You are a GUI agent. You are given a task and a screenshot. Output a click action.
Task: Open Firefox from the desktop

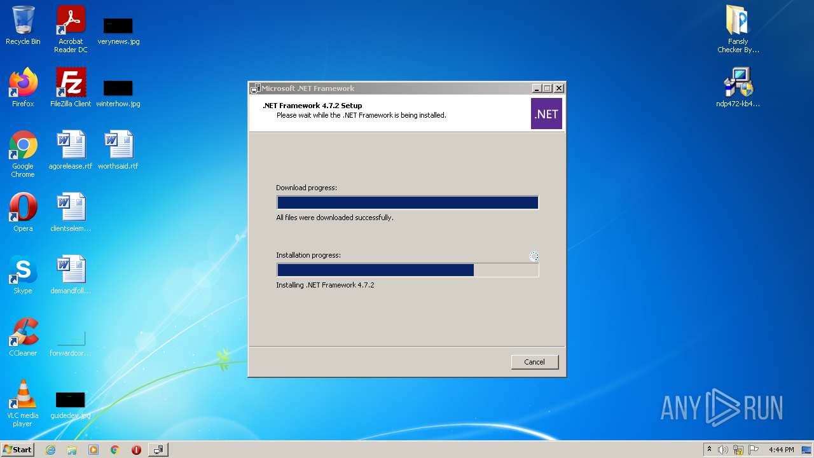point(23,88)
